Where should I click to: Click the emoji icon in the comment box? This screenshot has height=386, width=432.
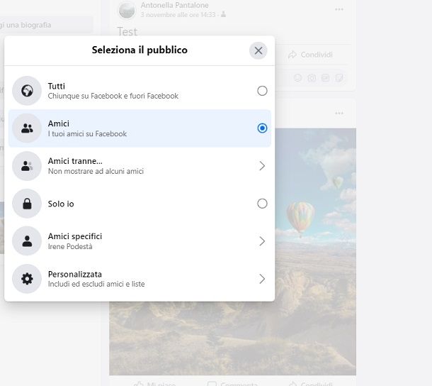(298, 78)
